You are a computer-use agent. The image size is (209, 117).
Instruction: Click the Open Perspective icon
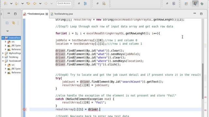click(x=186, y=4)
